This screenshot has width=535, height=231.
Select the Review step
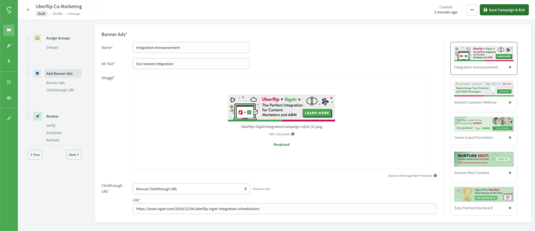pos(52,116)
